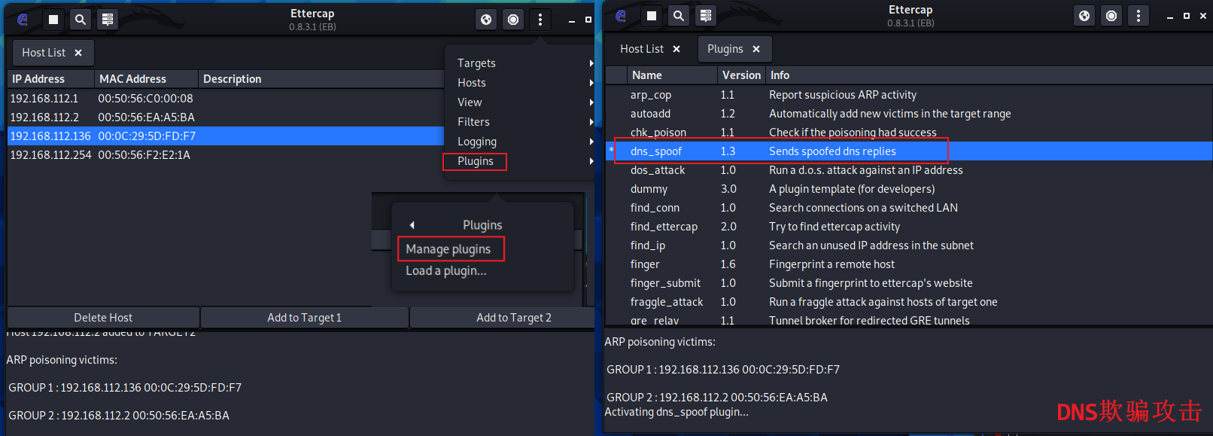1213x436 pixels.
Task: Sort plugins by Version column header
Action: pyautogui.click(x=741, y=75)
